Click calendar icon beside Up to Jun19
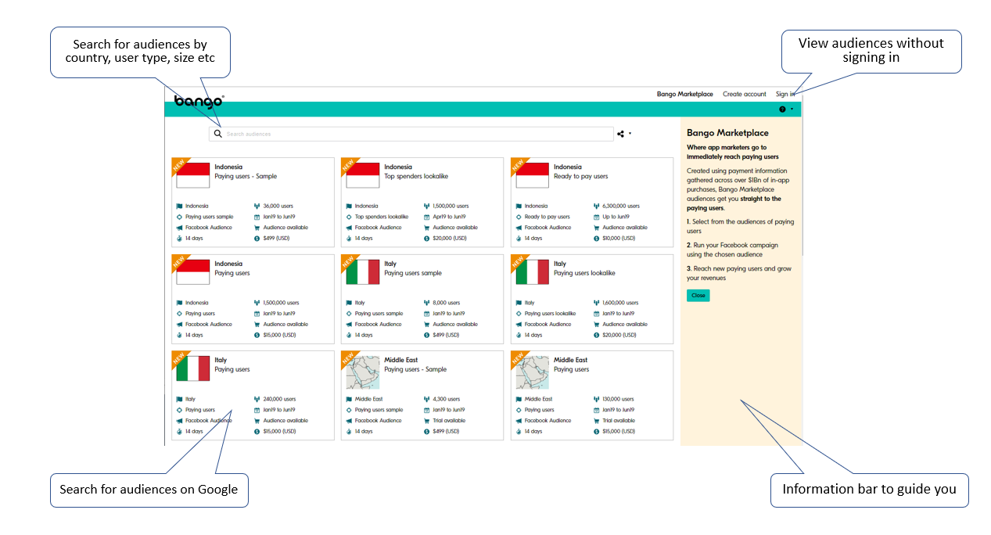Screen dimensions: 991x535 tap(596, 217)
